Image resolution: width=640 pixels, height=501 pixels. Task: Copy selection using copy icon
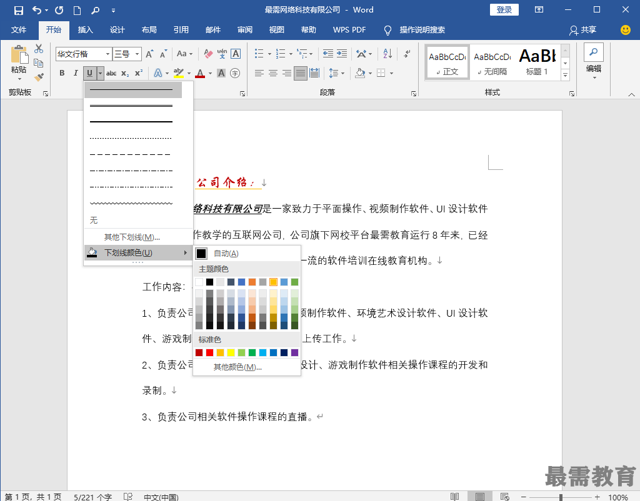click(39, 63)
